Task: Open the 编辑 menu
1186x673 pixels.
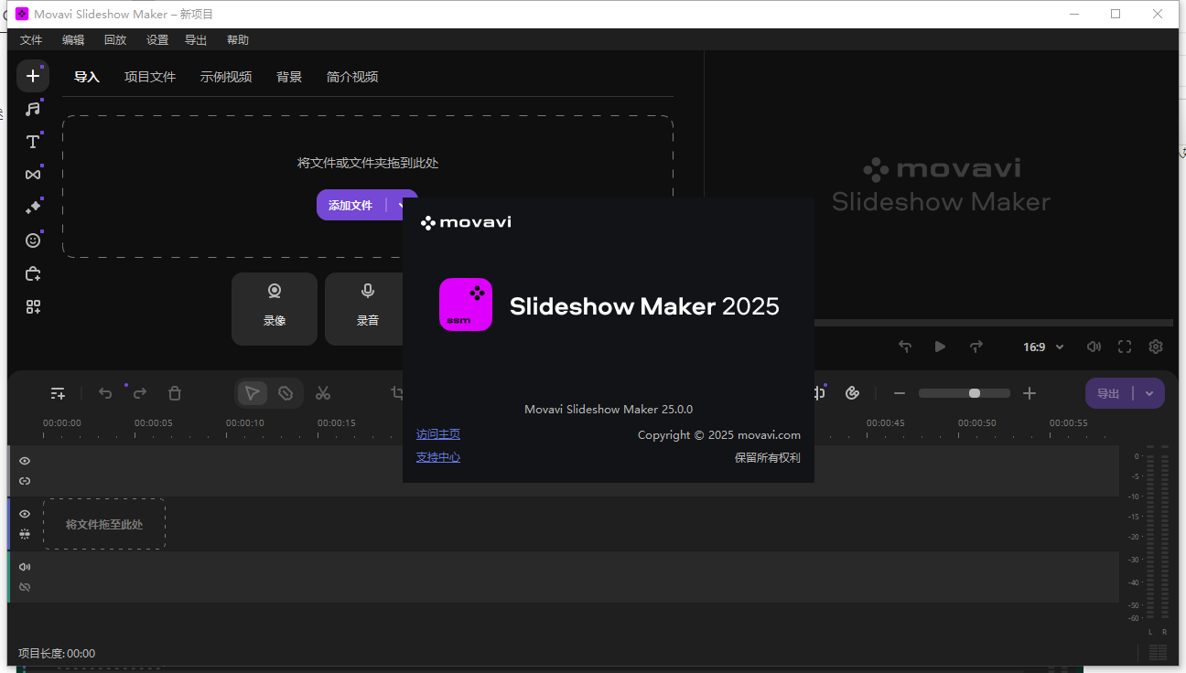Action: (x=73, y=40)
